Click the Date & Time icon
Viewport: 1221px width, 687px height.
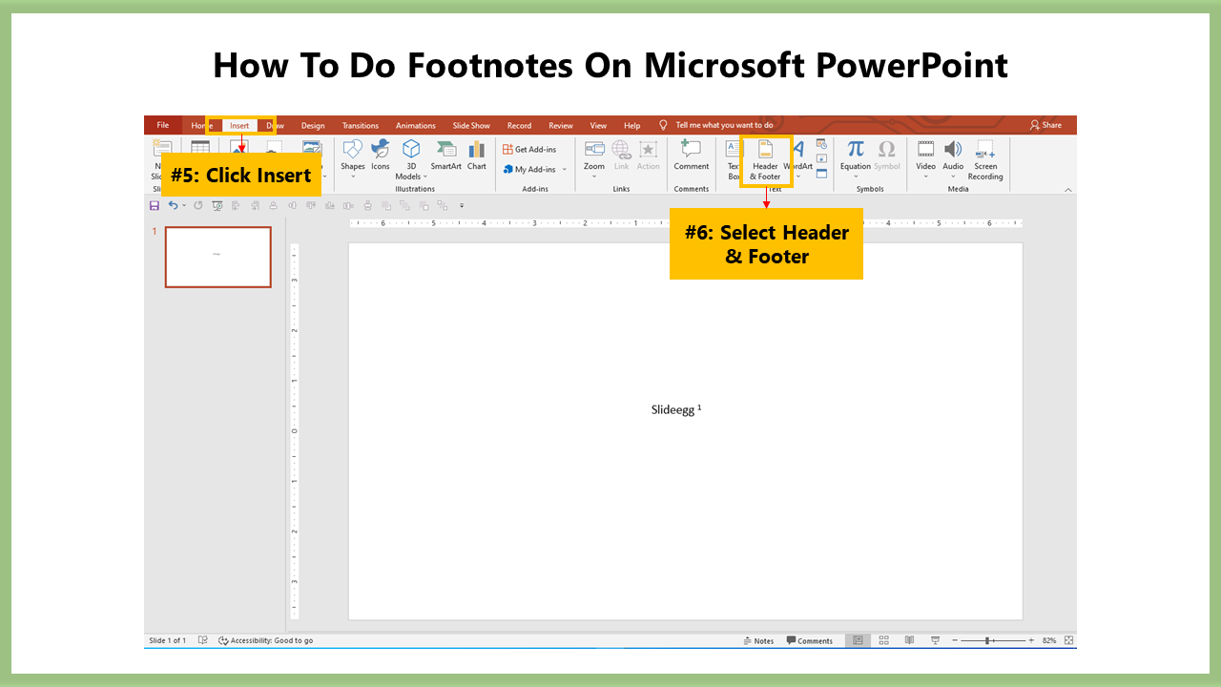click(x=821, y=144)
